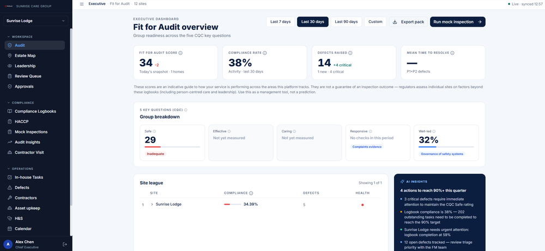
Task: Click info icon next to Defects Raised
Action: pyautogui.click(x=350, y=53)
